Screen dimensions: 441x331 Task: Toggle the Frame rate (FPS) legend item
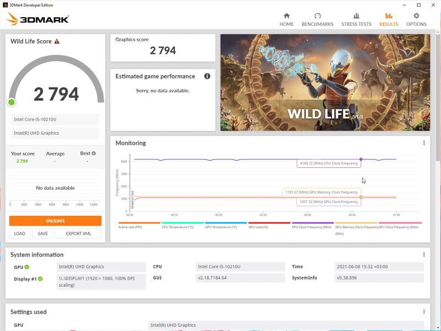coord(139,226)
